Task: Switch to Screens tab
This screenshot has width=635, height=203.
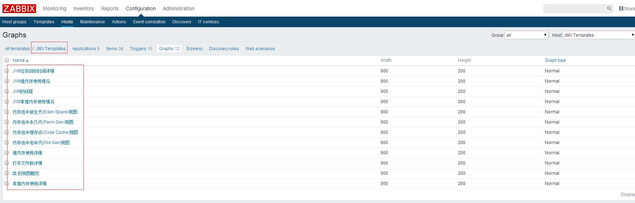Action: 194,49
